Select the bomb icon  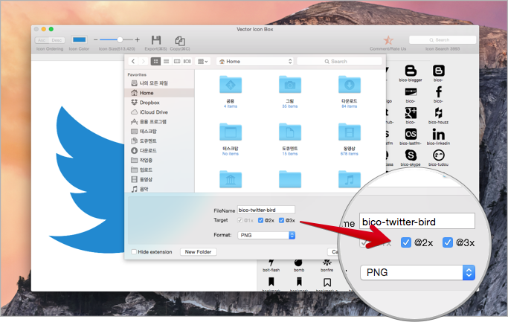[x=298, y=263]
